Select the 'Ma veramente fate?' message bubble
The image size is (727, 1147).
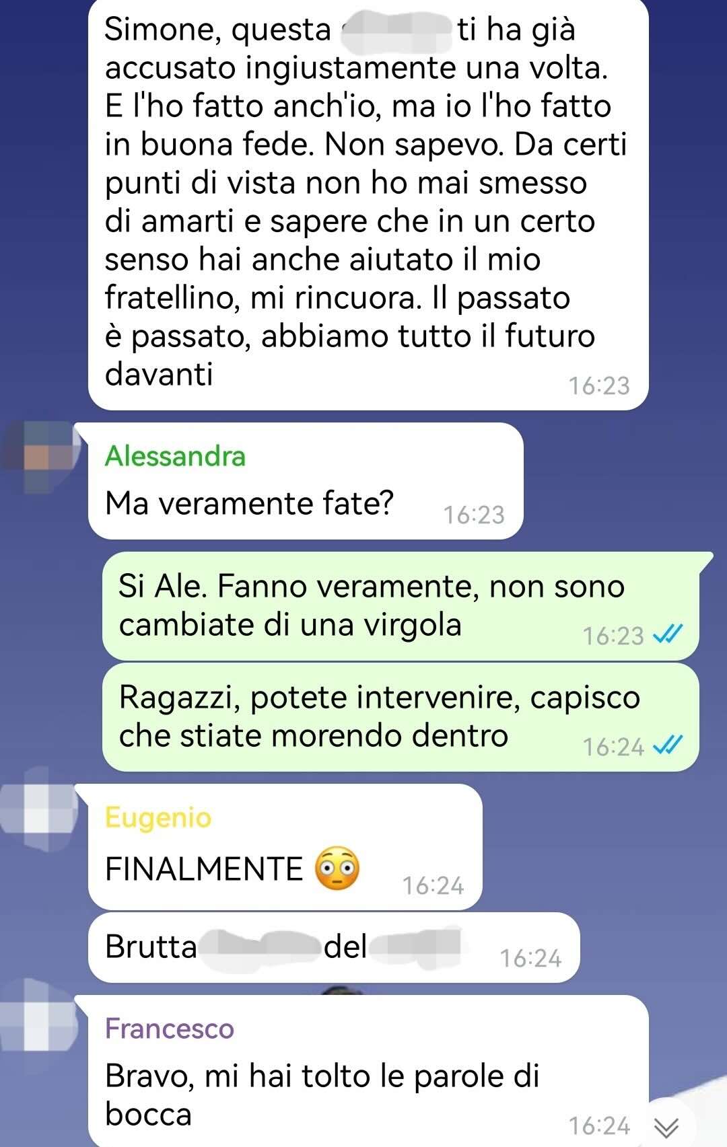(x=306, y=481)
